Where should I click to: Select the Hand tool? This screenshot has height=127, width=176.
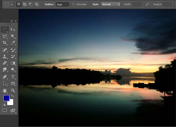click(x=5, y=91)
